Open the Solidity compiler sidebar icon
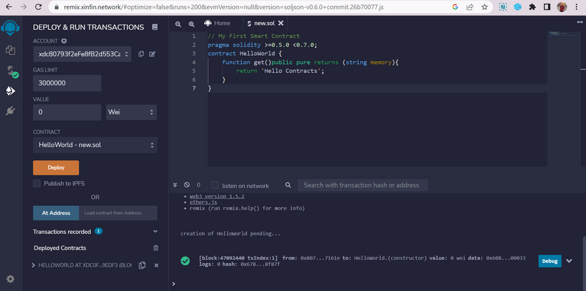This screenshot has width=586, height=291. [x=10, y=70]
